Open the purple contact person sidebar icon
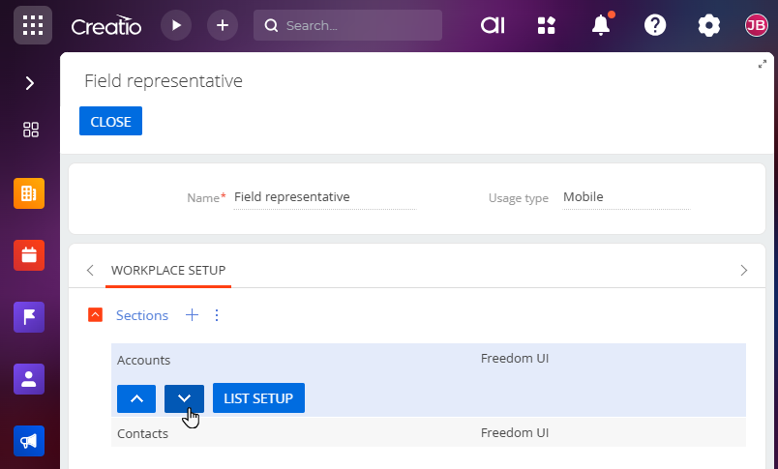The image size is (778, 469). point(29,379)
